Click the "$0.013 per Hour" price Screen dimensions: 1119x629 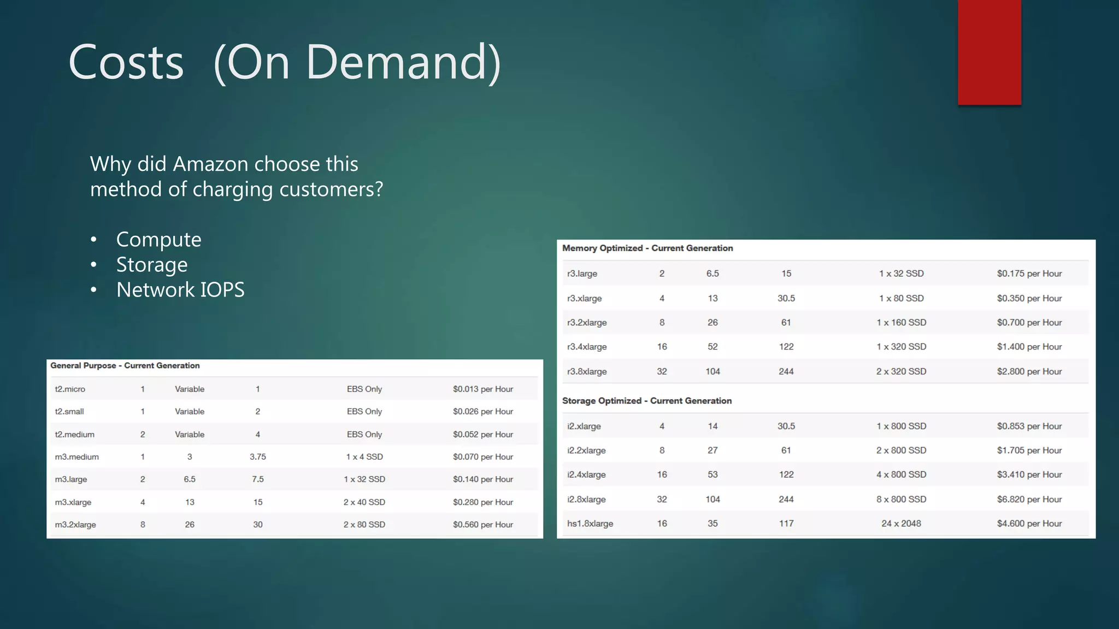coord(483,389)
